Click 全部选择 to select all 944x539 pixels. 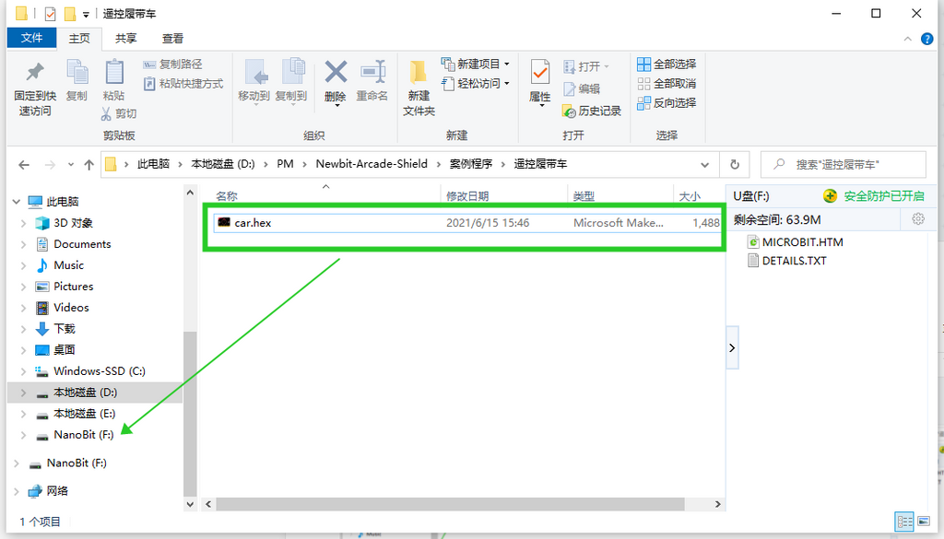(667, 64)
